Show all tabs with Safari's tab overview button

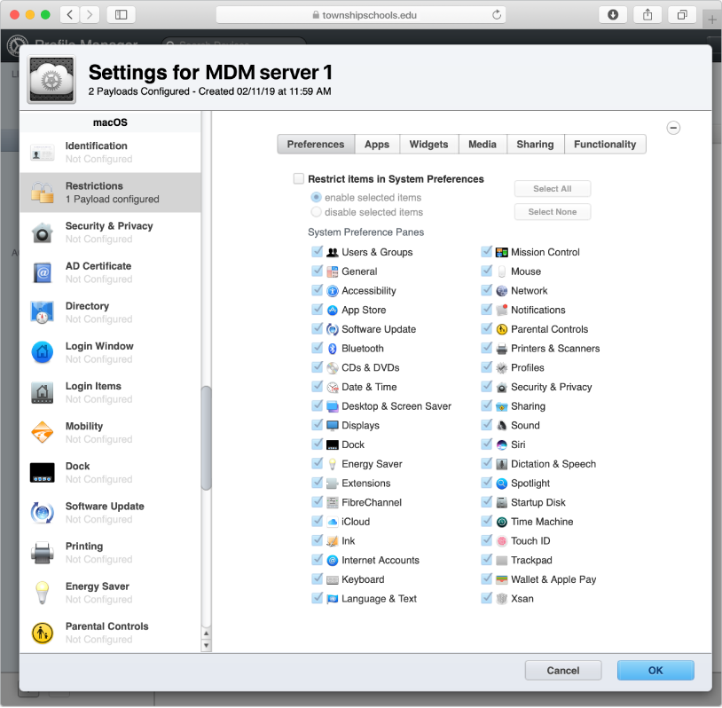(x=682, y=15)
